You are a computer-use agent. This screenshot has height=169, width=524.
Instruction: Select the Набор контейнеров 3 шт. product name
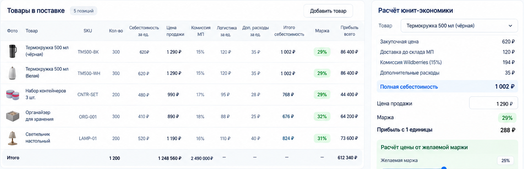tap(46, 95)
